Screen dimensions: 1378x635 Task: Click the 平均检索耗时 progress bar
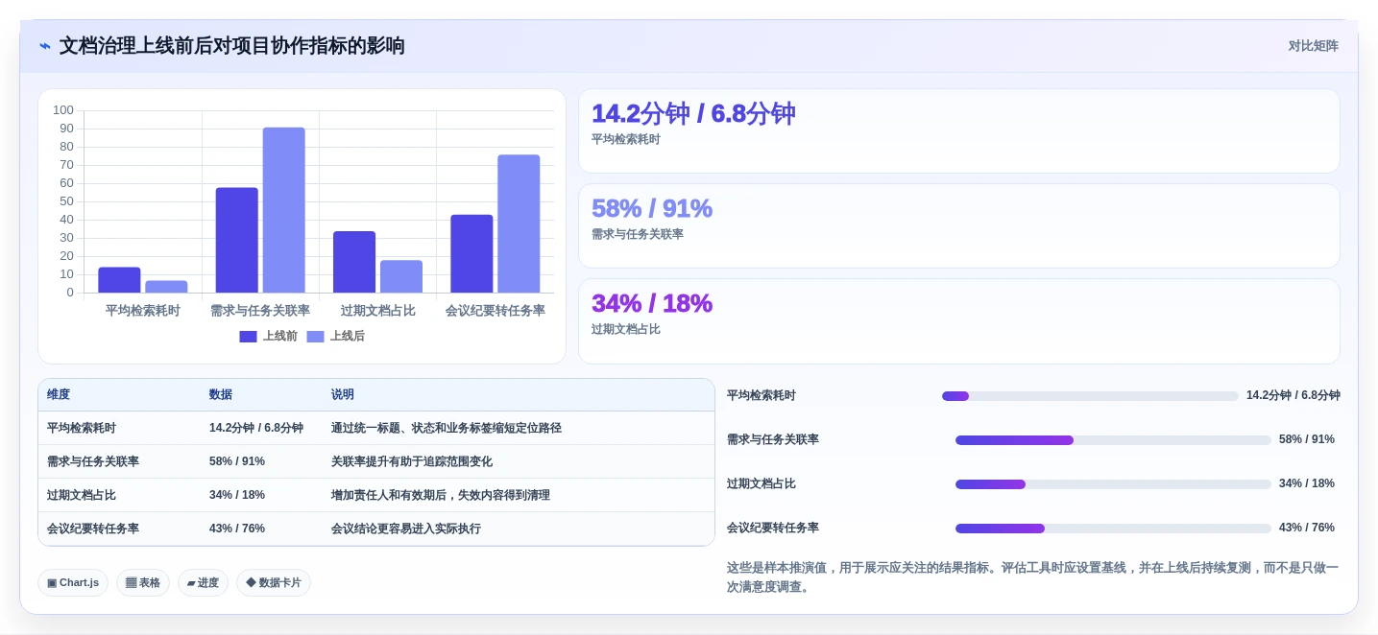point(1090,396)
